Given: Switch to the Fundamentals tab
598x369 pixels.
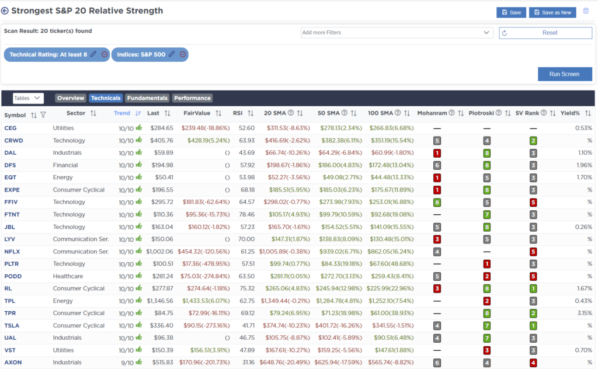Looking at the screenshot, I should pyautogui.click(x=147, y=98).
